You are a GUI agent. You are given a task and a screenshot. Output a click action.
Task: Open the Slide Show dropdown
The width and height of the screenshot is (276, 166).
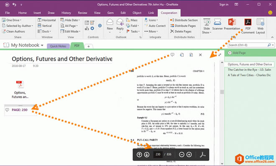tap(207, 26)
